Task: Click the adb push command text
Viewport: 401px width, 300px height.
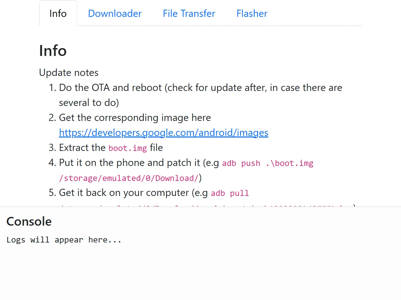Action: (x=268, y=163)
